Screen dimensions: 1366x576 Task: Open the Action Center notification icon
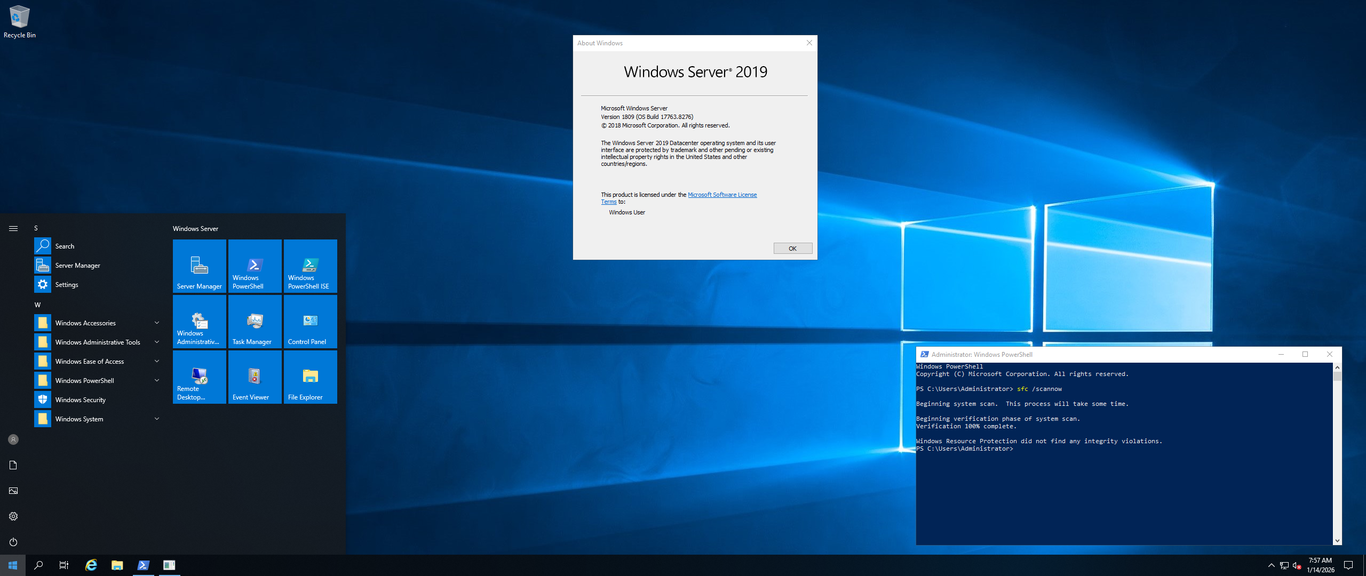click(1348, 565)
